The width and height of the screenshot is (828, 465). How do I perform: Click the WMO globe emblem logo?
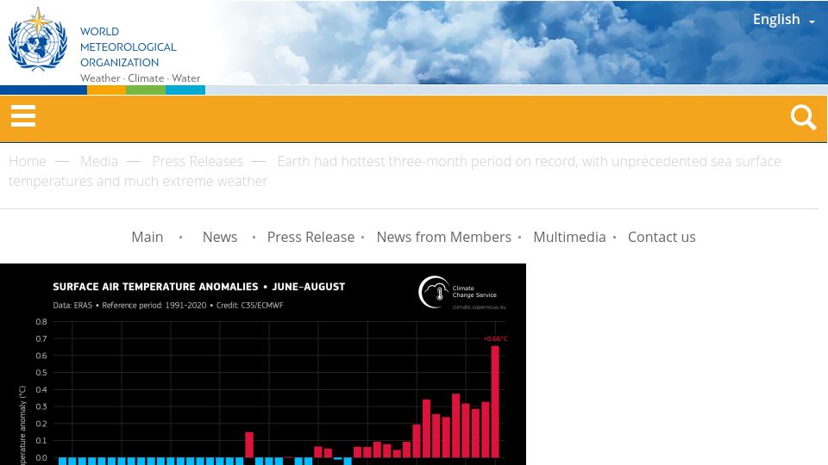pos(38,40)
